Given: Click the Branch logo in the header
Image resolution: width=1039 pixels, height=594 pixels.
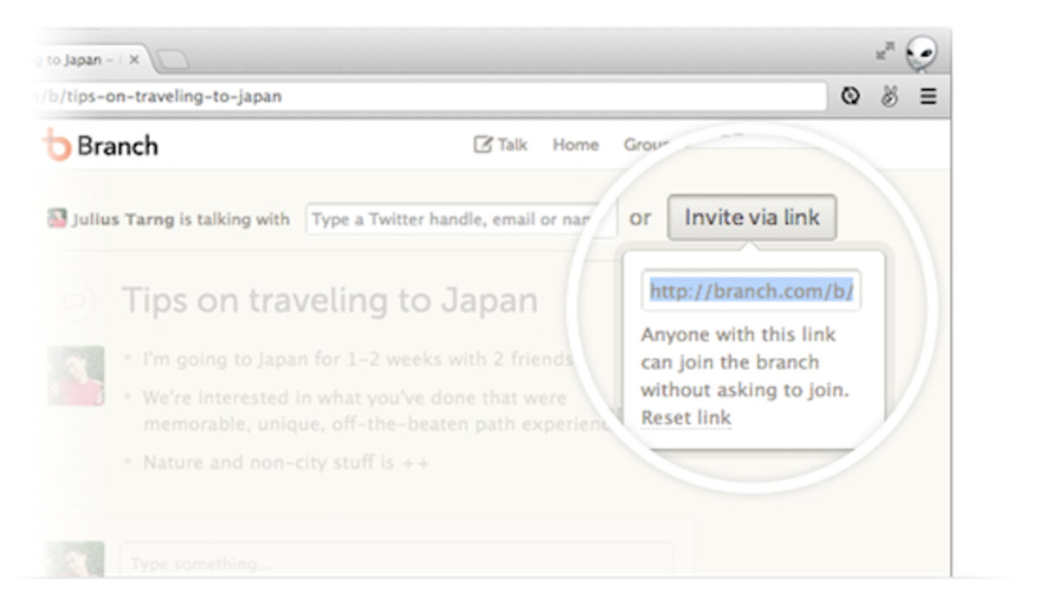Looking at the screenshot, I should pyautogui.click(x=101, y=145).
